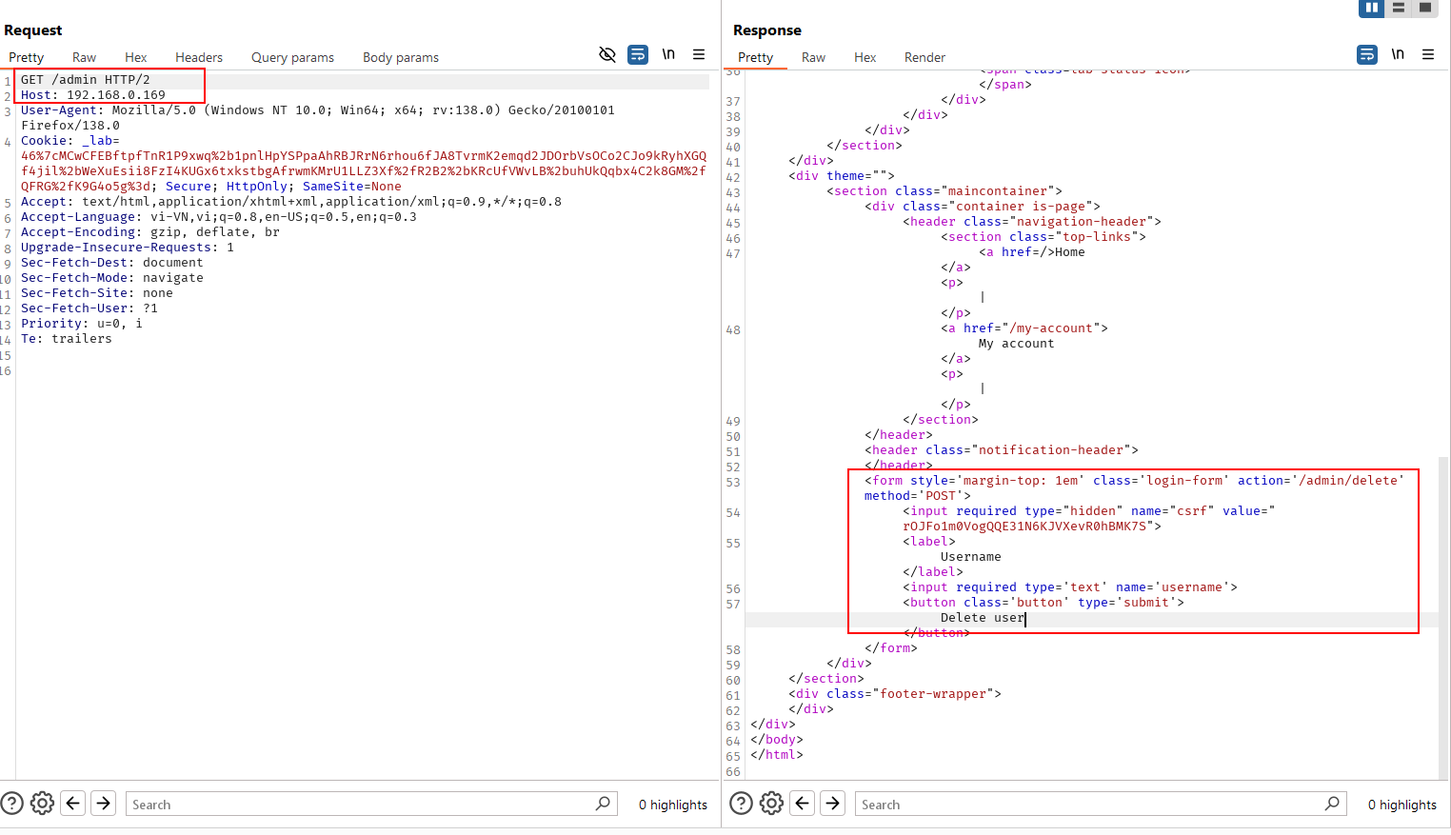
Task: Select side-by-side layout icon
Action: (x=1371, y=8)
